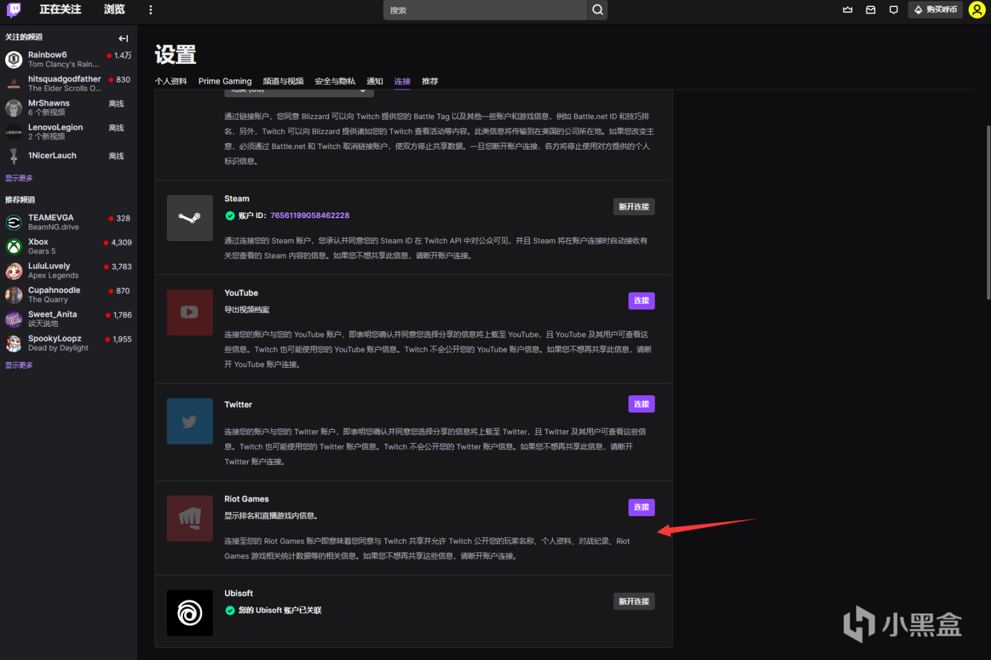
Task: Click the 推荐频道 sidebar heading
Action: (x=20, y=200)
